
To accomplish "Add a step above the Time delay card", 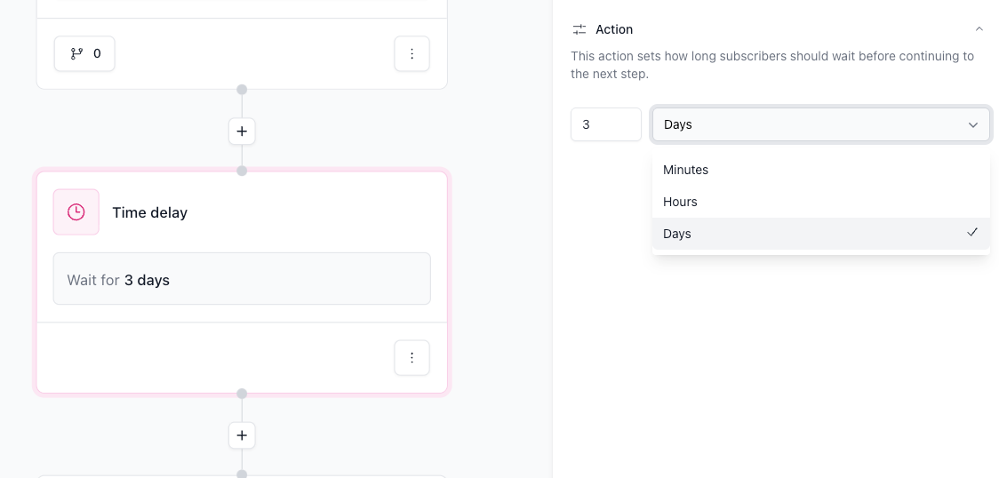I will coord(242,131).
